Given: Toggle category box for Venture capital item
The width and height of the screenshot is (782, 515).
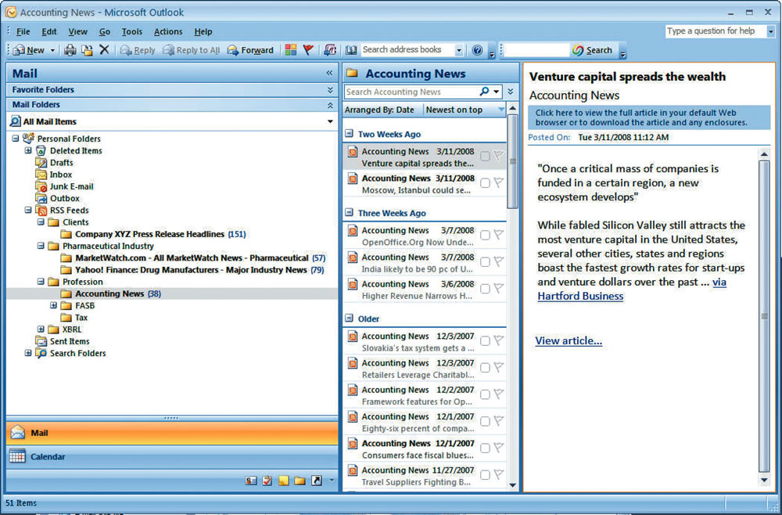Looking at the screenshot, I should [485, 157].
